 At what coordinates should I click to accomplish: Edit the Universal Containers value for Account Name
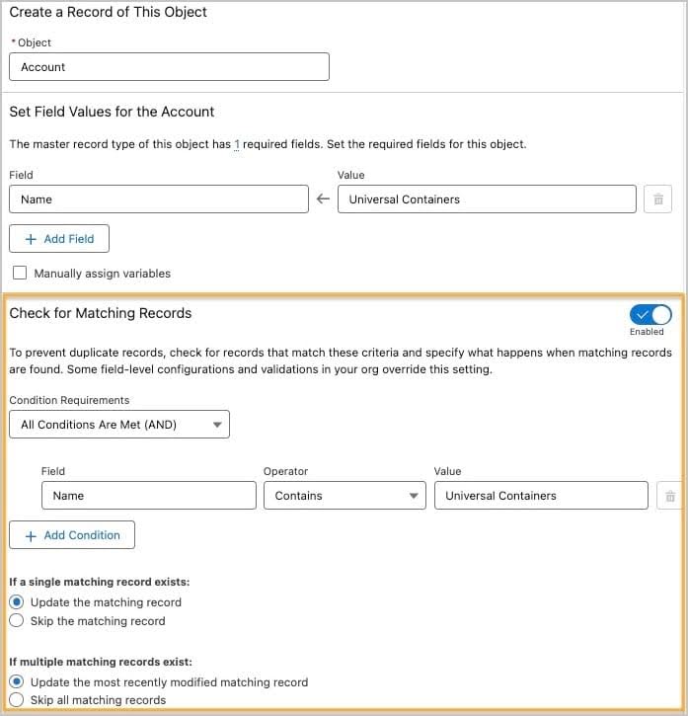pyautogui.click(x=486, y=199)
